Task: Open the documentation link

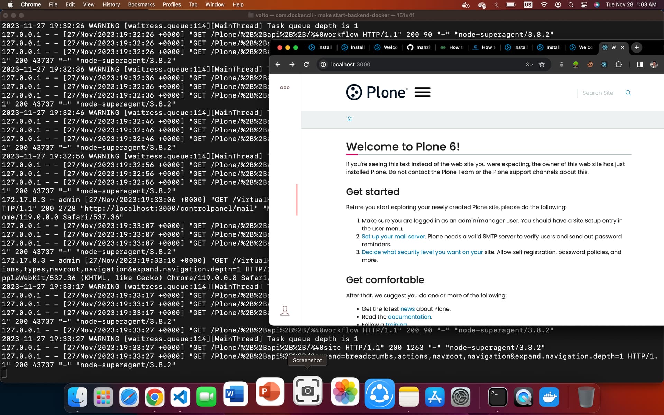Action: click(409, 317)
